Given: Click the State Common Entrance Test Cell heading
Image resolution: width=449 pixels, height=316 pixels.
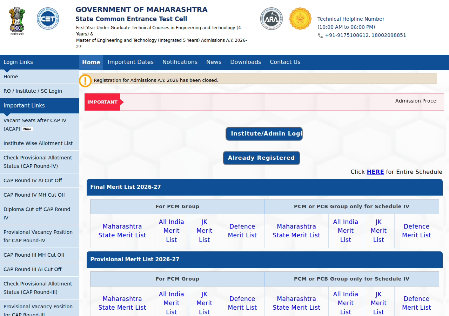Looking at the screenshot, I should coord(131,19).
